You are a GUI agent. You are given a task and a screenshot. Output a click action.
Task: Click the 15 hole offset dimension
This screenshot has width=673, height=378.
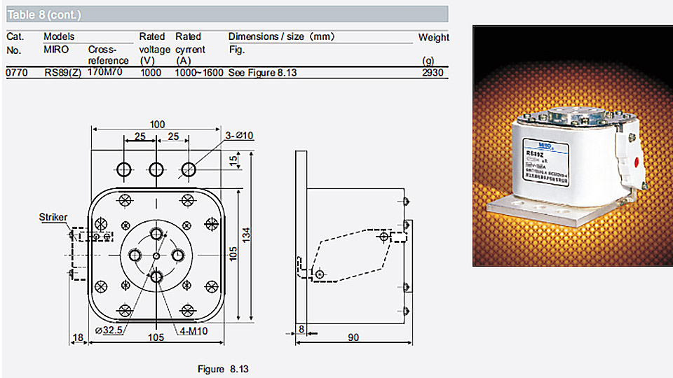233,161
